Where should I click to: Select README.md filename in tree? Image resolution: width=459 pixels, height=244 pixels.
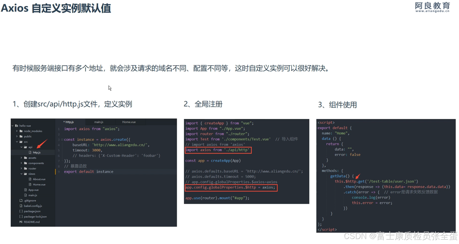32,222
